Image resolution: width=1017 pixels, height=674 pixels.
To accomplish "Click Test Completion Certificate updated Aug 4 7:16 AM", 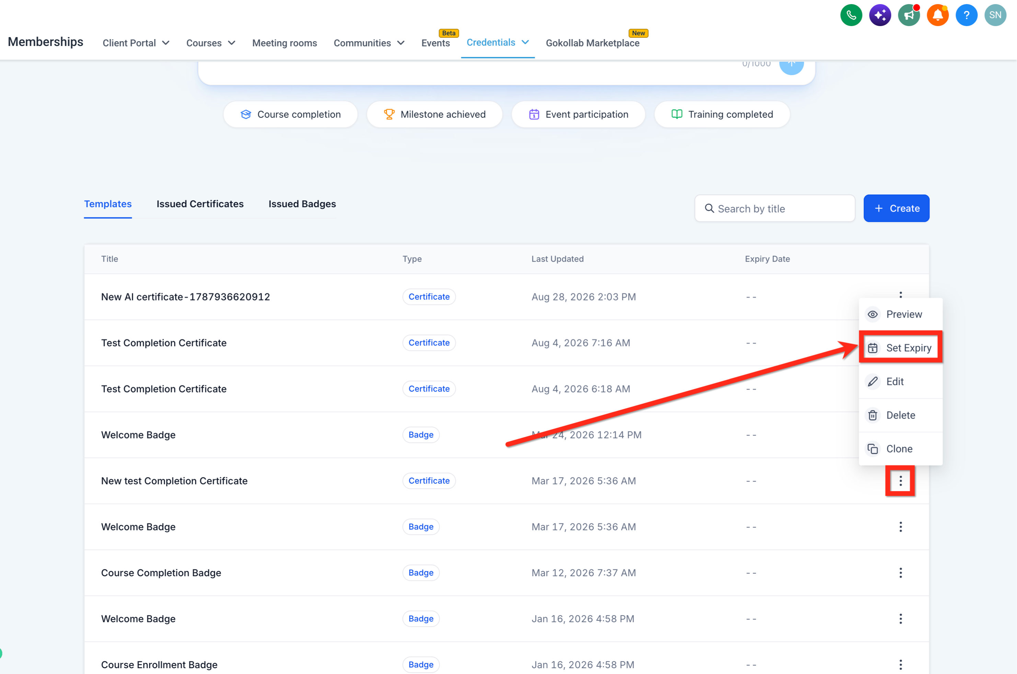I will pyautogui.click(x=163, y=343).
